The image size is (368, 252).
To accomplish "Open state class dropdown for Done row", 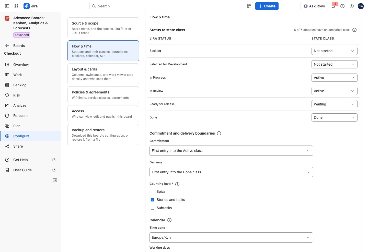I will pyautogui.click(x=334, y=117).
